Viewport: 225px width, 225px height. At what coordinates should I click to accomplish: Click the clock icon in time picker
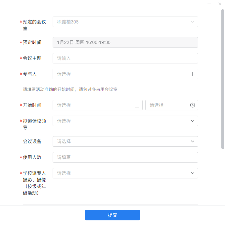point(193,105)
